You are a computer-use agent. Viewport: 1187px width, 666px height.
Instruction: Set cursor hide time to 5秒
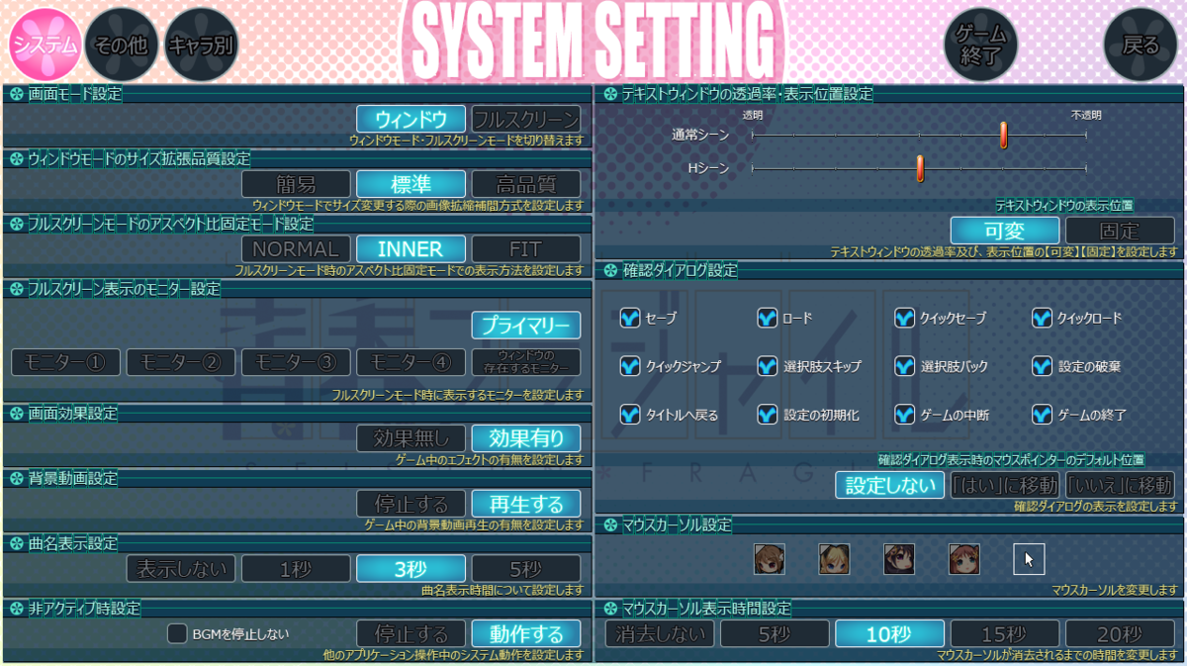coord(775,634)
